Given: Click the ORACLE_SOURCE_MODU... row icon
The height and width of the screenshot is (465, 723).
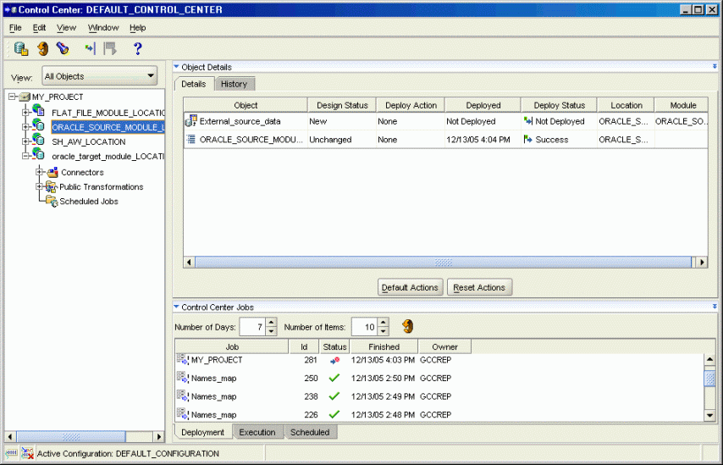Looking at the screenshot, I should coord(190,139).
